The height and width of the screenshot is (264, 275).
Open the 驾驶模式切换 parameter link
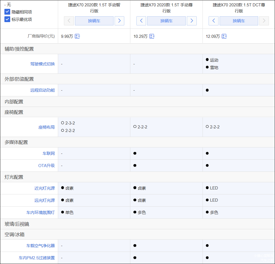pyautogui.click(x=42, y=64)
